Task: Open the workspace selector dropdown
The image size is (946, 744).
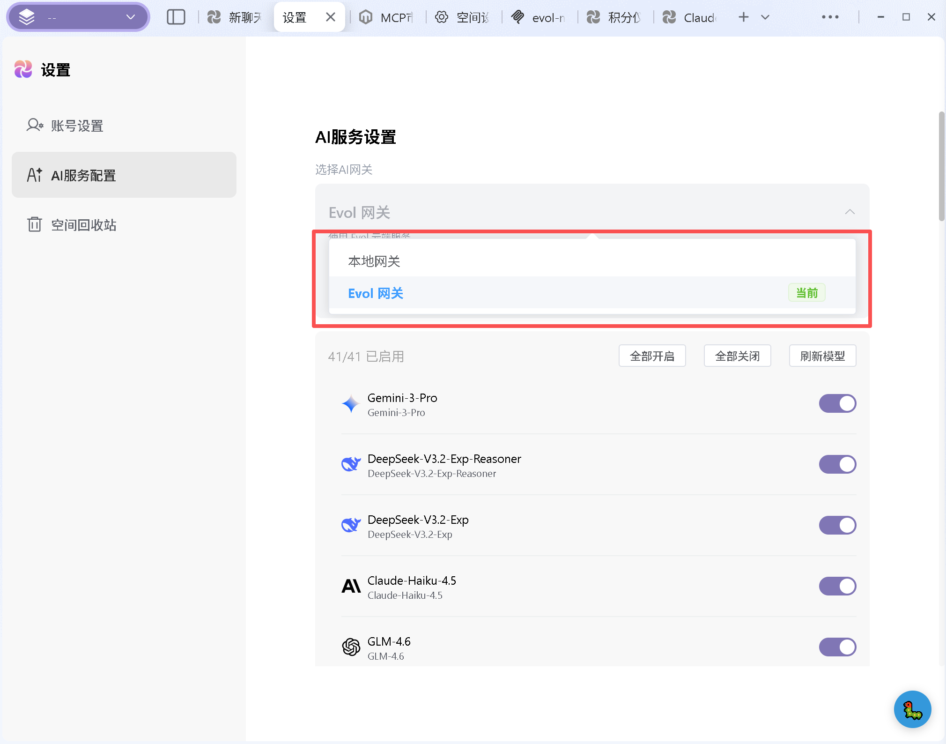Action: click(78, 17)
